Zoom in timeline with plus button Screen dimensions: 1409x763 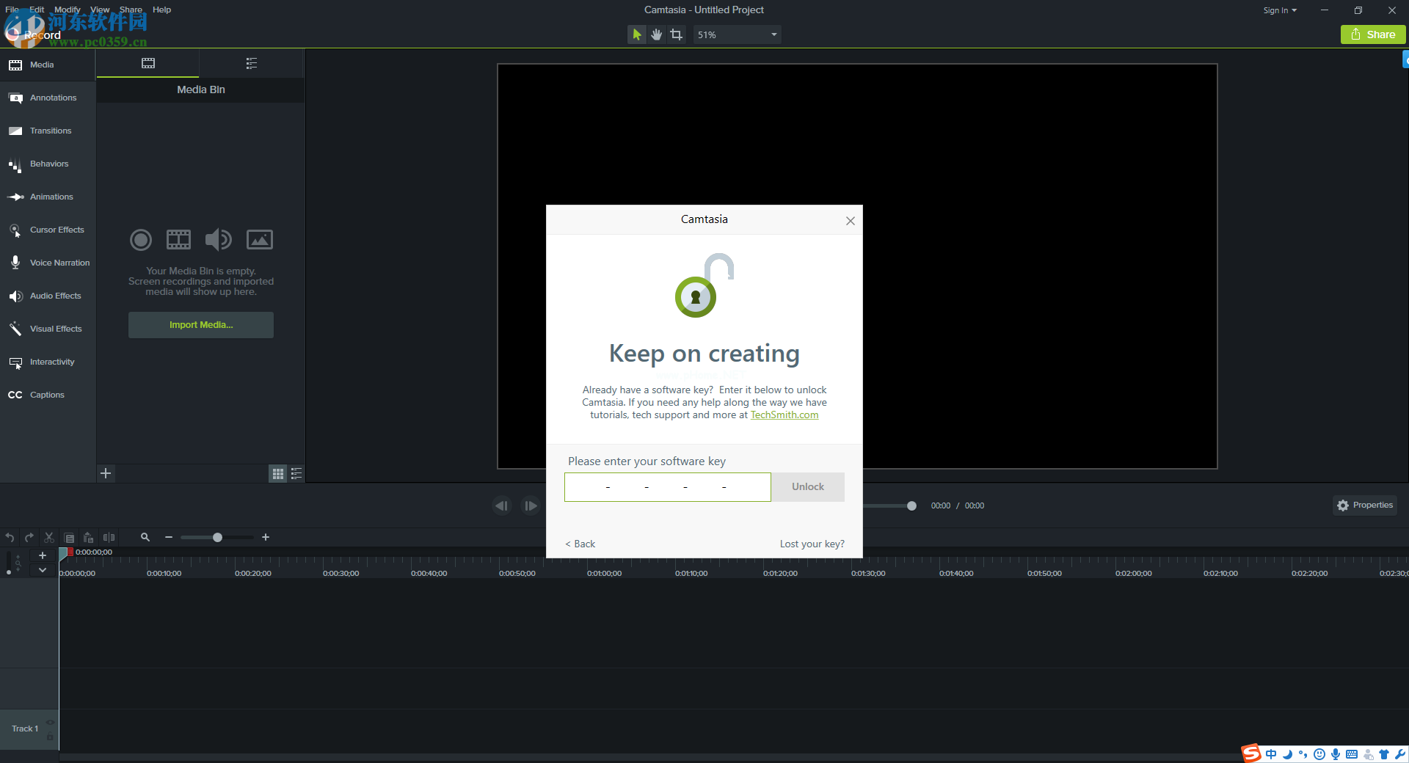click(266, 537)
